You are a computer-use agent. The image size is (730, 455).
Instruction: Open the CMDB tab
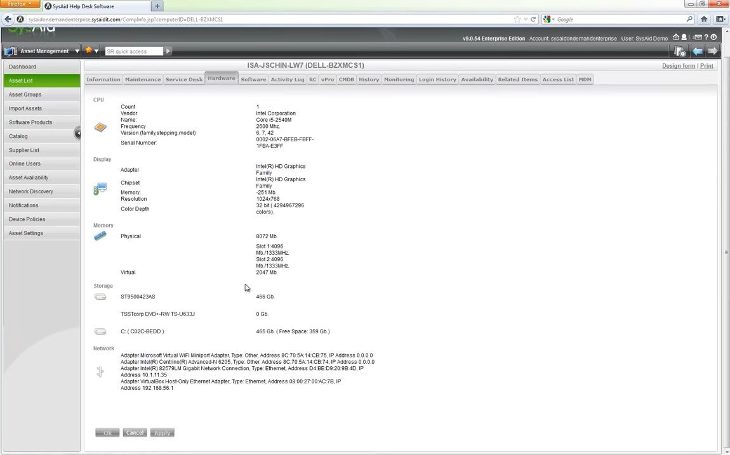click(x=347, y=79)
